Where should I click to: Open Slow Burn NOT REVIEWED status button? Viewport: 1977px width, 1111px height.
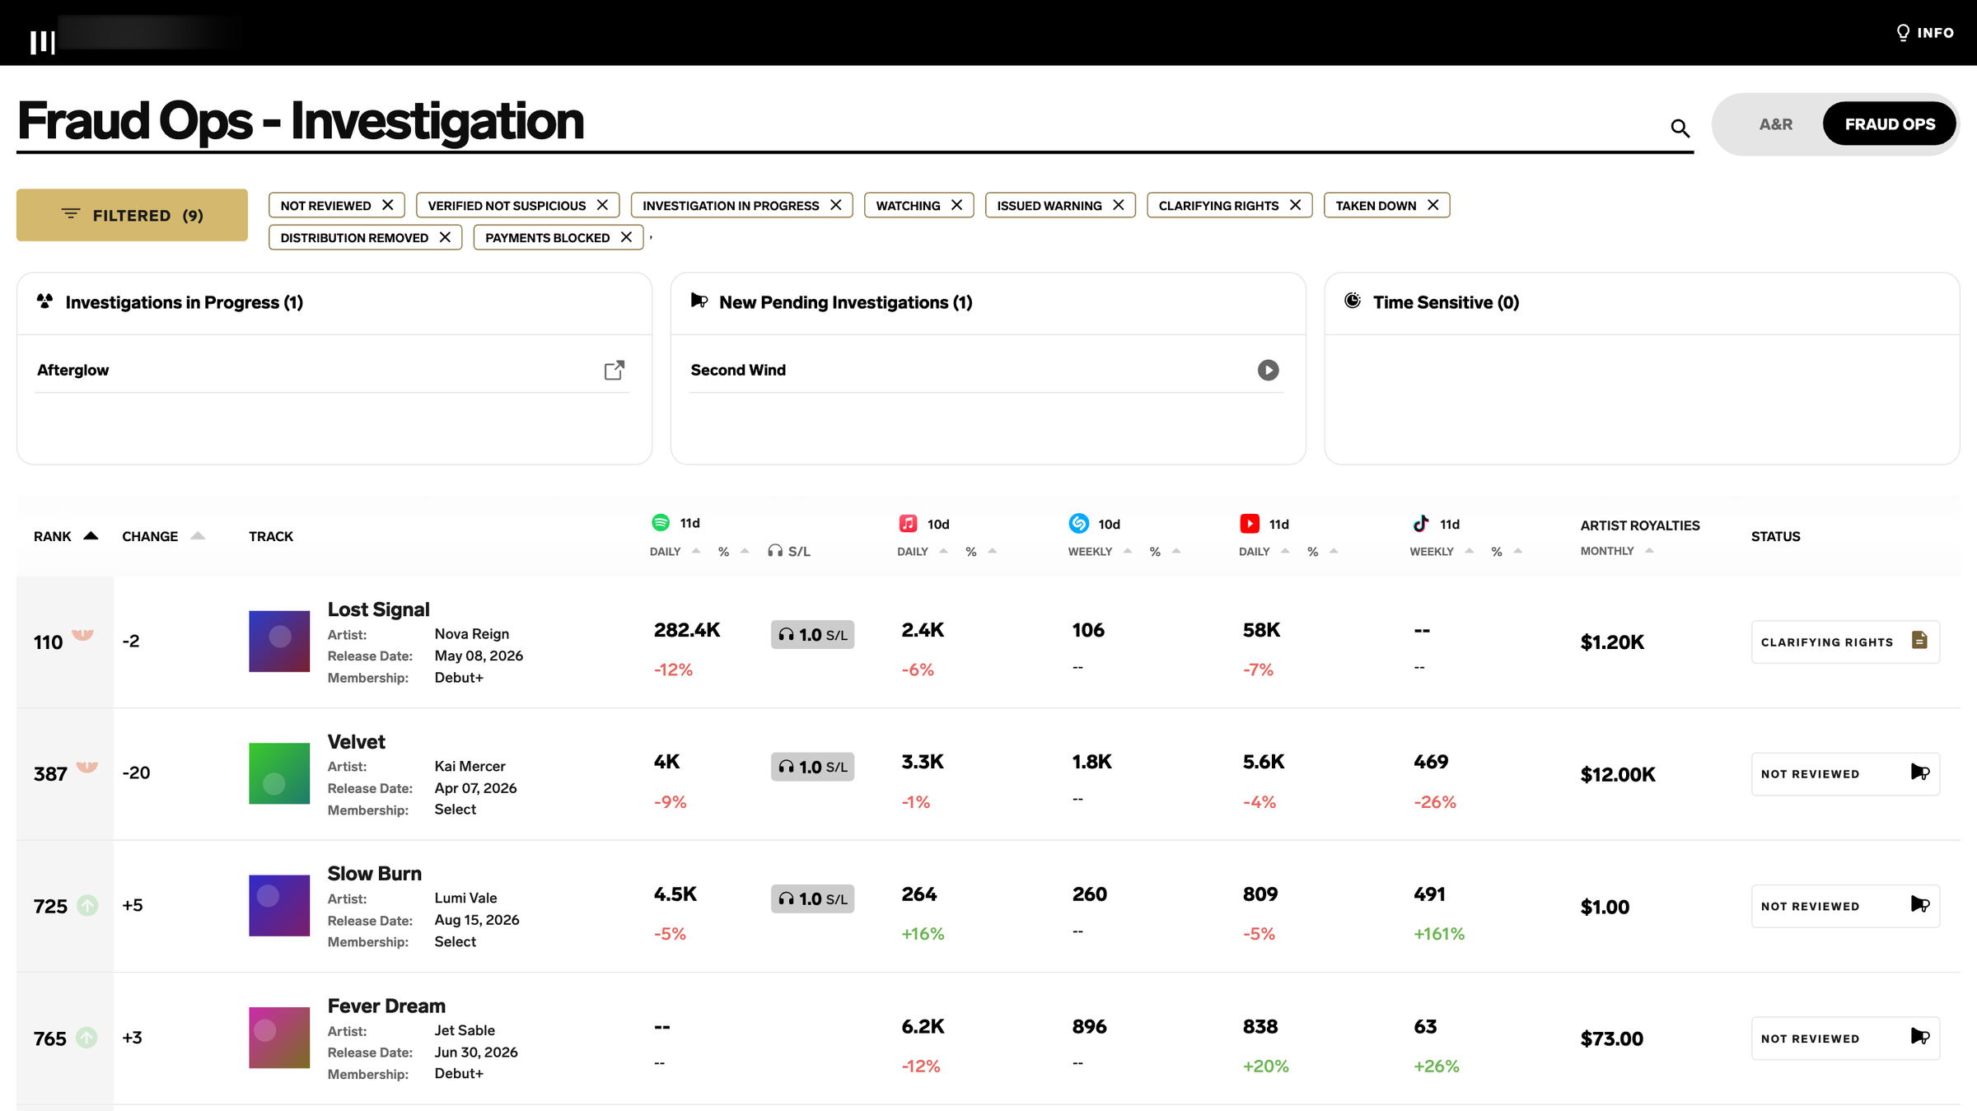[1845, 906]
